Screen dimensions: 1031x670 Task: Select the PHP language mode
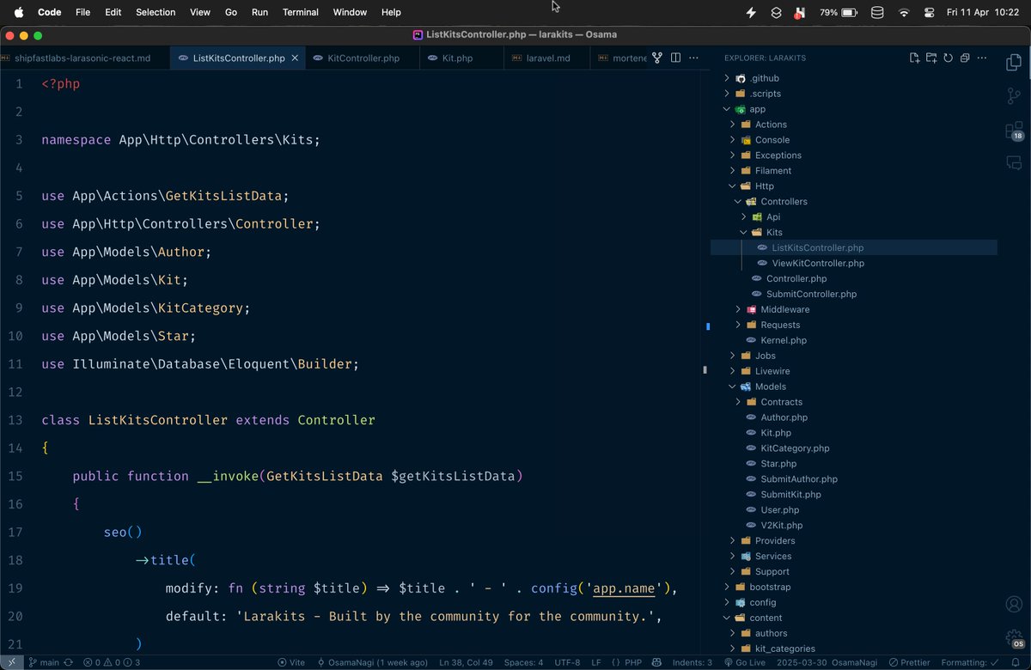pos(634,662)
